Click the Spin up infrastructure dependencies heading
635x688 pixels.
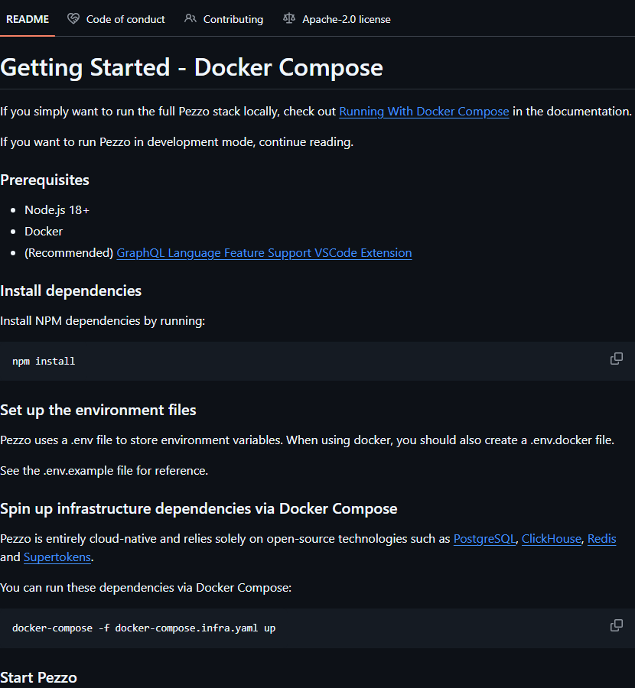[x=198, y=508]
